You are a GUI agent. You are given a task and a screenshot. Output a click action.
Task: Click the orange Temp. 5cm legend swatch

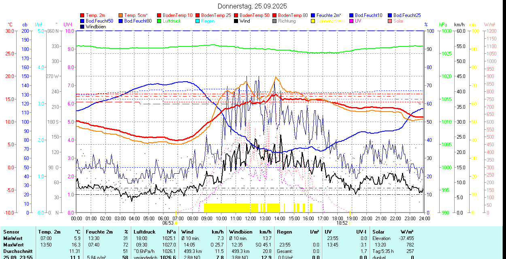[121, 15]
